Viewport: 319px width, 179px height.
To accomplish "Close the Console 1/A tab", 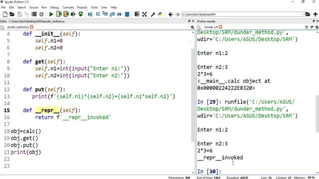I will pos(220,27).
